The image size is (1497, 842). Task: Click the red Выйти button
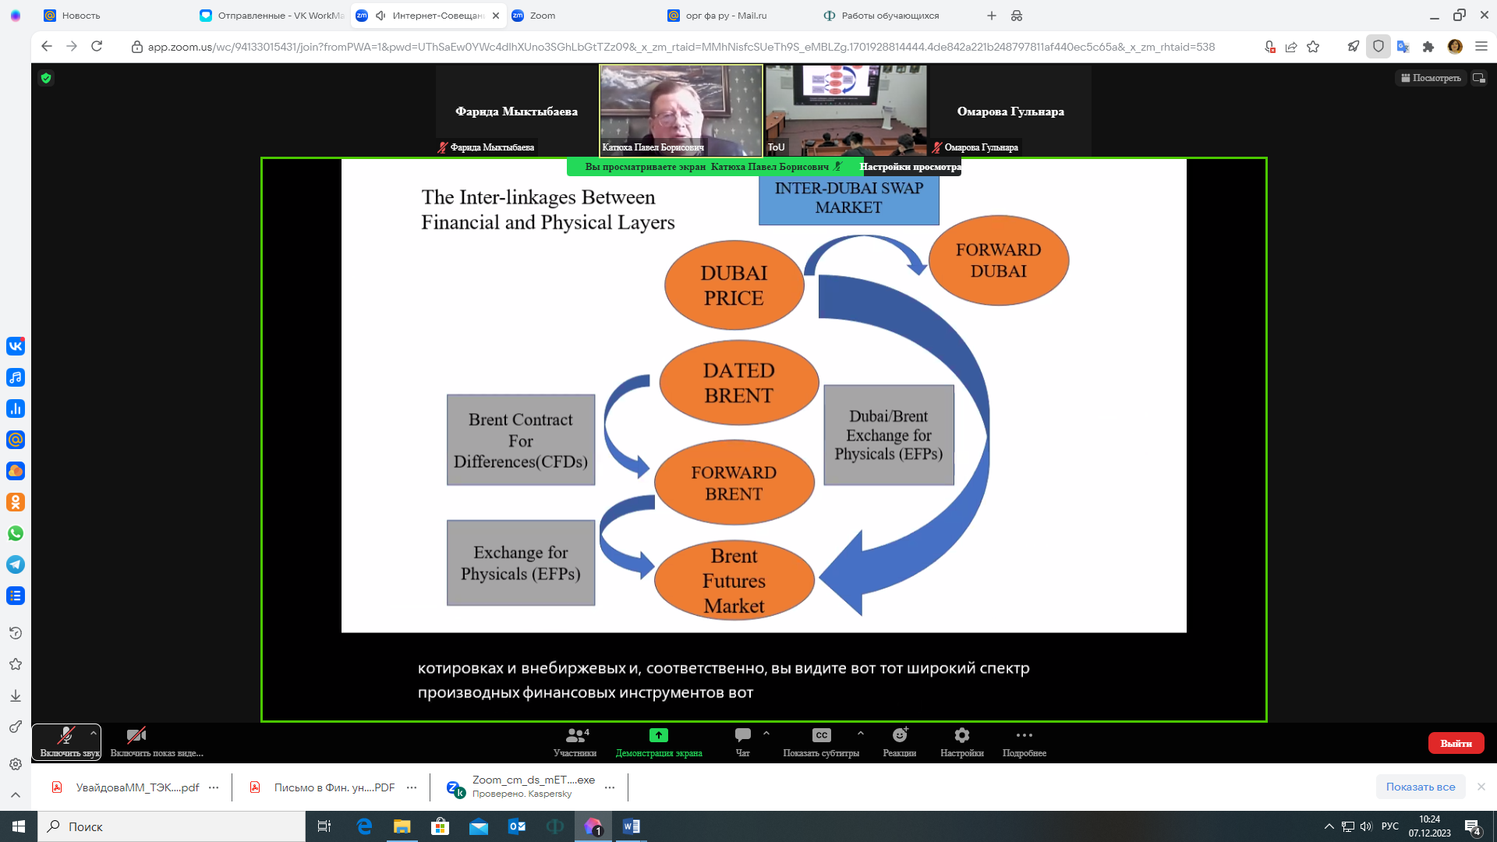coord(1455,743)
